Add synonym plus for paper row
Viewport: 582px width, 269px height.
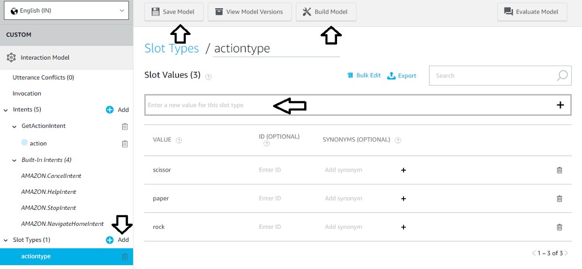403,198
